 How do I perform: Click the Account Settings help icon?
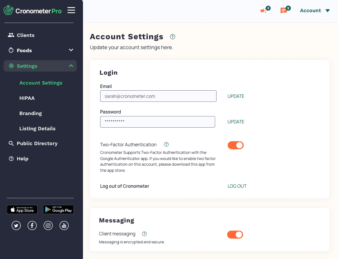pos(173,37)
